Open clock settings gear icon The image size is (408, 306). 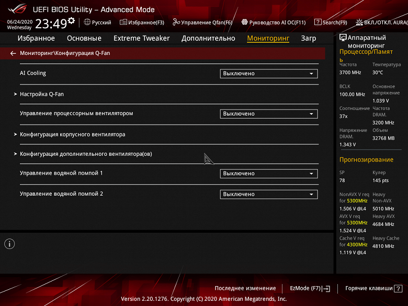(x=71, y=20)
